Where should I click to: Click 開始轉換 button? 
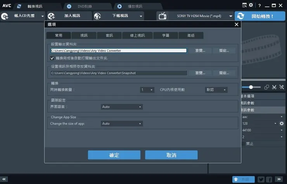pyautogui.click(x=260, y=16)
